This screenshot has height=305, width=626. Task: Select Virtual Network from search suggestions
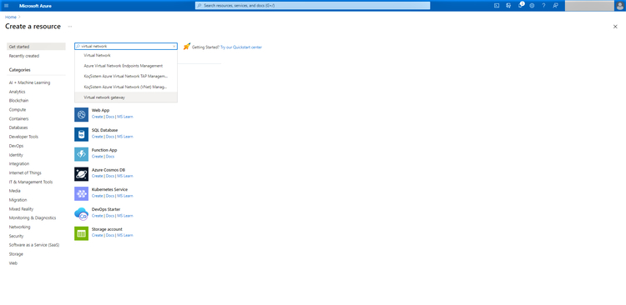click(x=126, y=56)
